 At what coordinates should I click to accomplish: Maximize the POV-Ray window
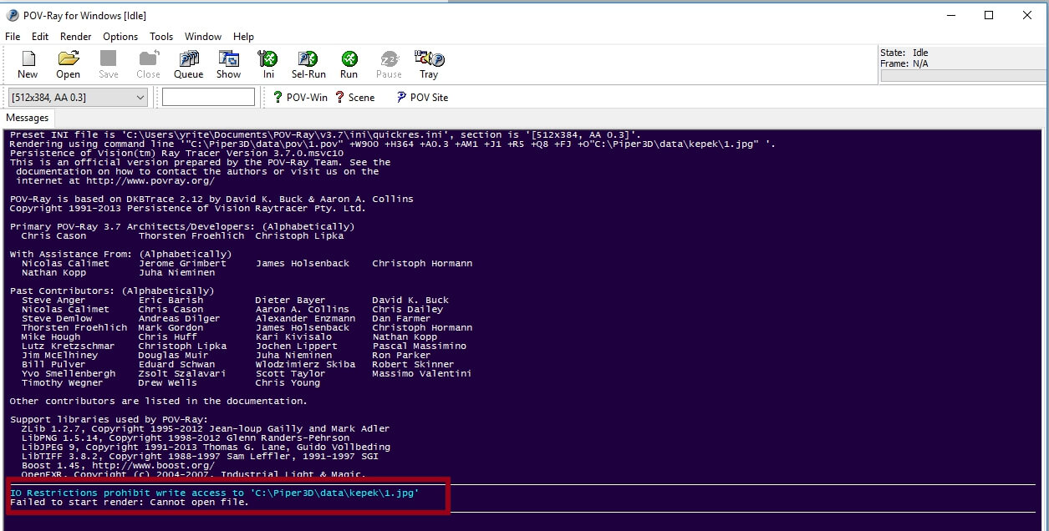(989, 15)
